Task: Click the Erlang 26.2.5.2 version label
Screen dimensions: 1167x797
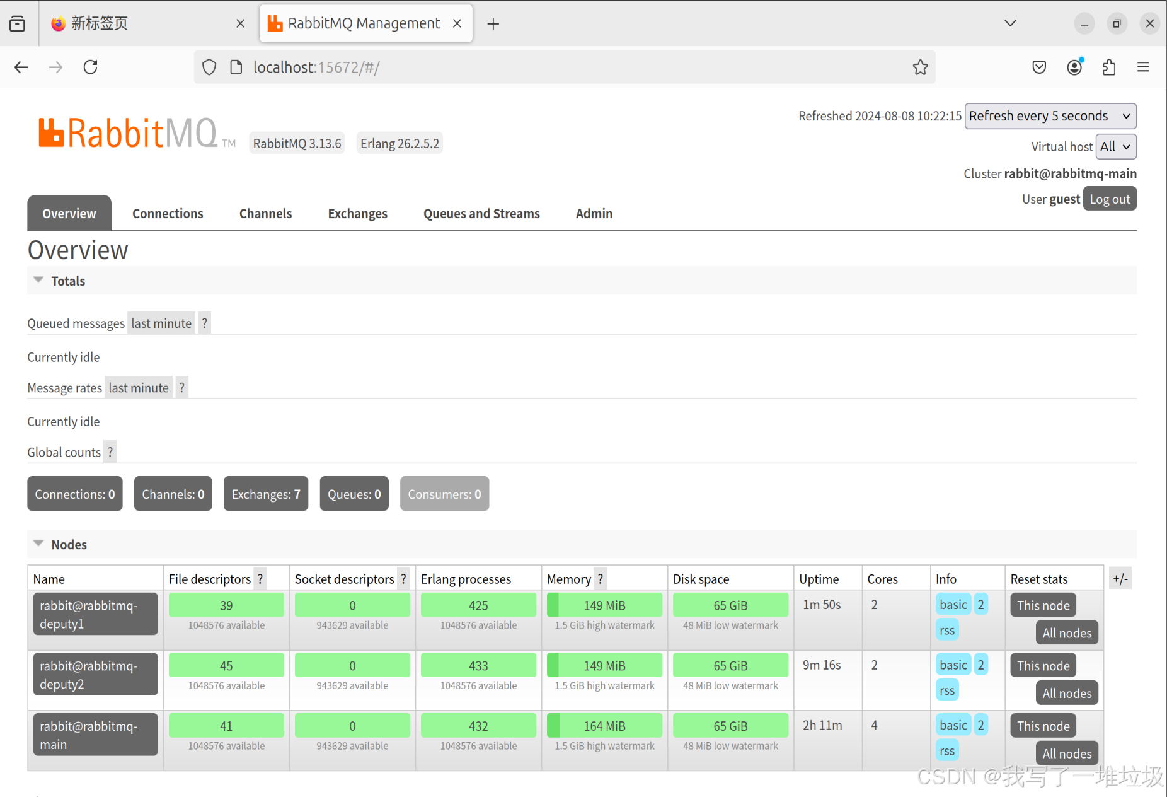Action: [400, 143]
